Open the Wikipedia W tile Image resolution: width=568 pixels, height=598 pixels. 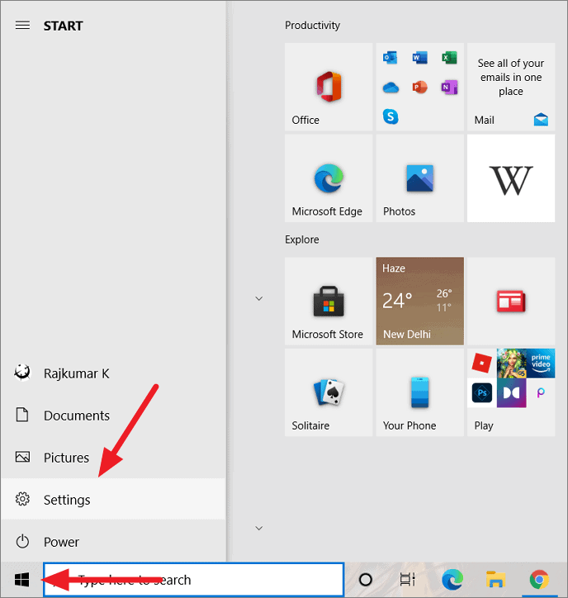511,178
